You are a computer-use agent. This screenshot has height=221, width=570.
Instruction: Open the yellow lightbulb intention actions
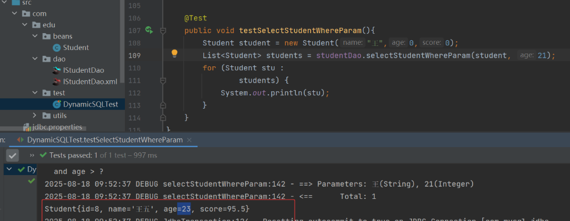pyautogui.click(x=174, y=54)
